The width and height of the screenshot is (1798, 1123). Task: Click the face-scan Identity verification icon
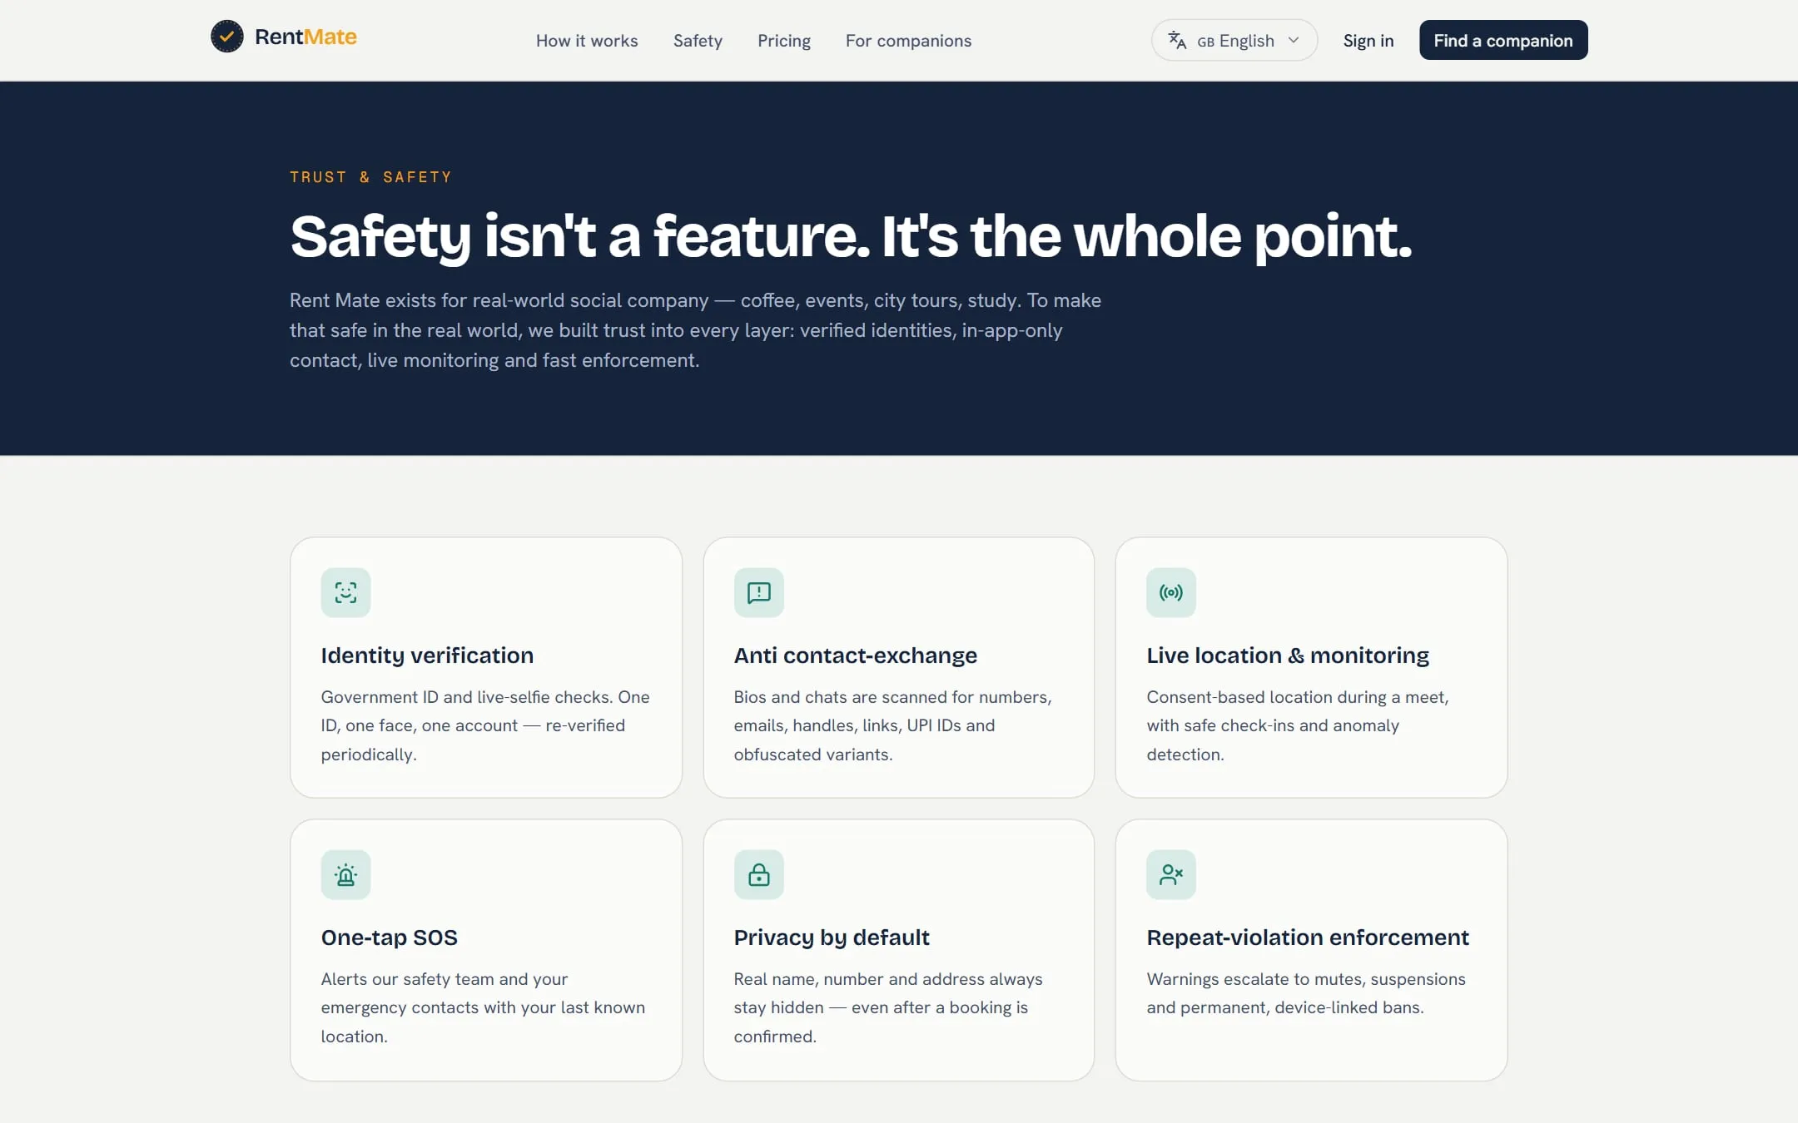(345, 592)
